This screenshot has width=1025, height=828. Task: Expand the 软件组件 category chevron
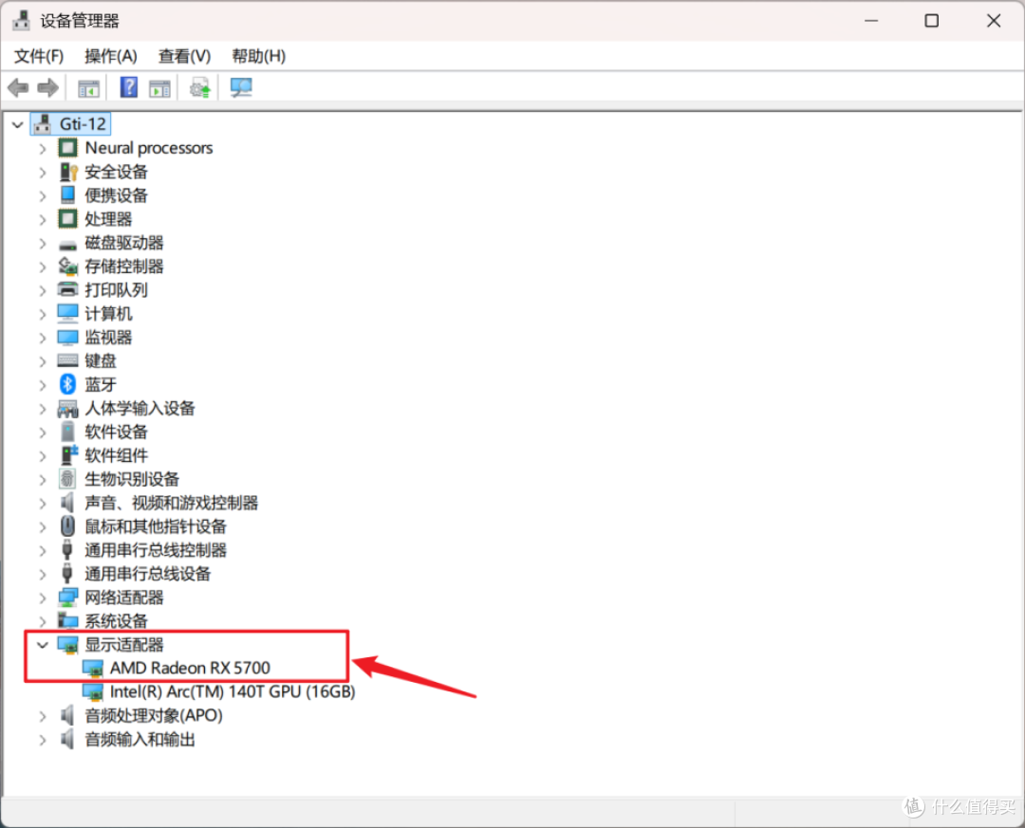(43, 455)
